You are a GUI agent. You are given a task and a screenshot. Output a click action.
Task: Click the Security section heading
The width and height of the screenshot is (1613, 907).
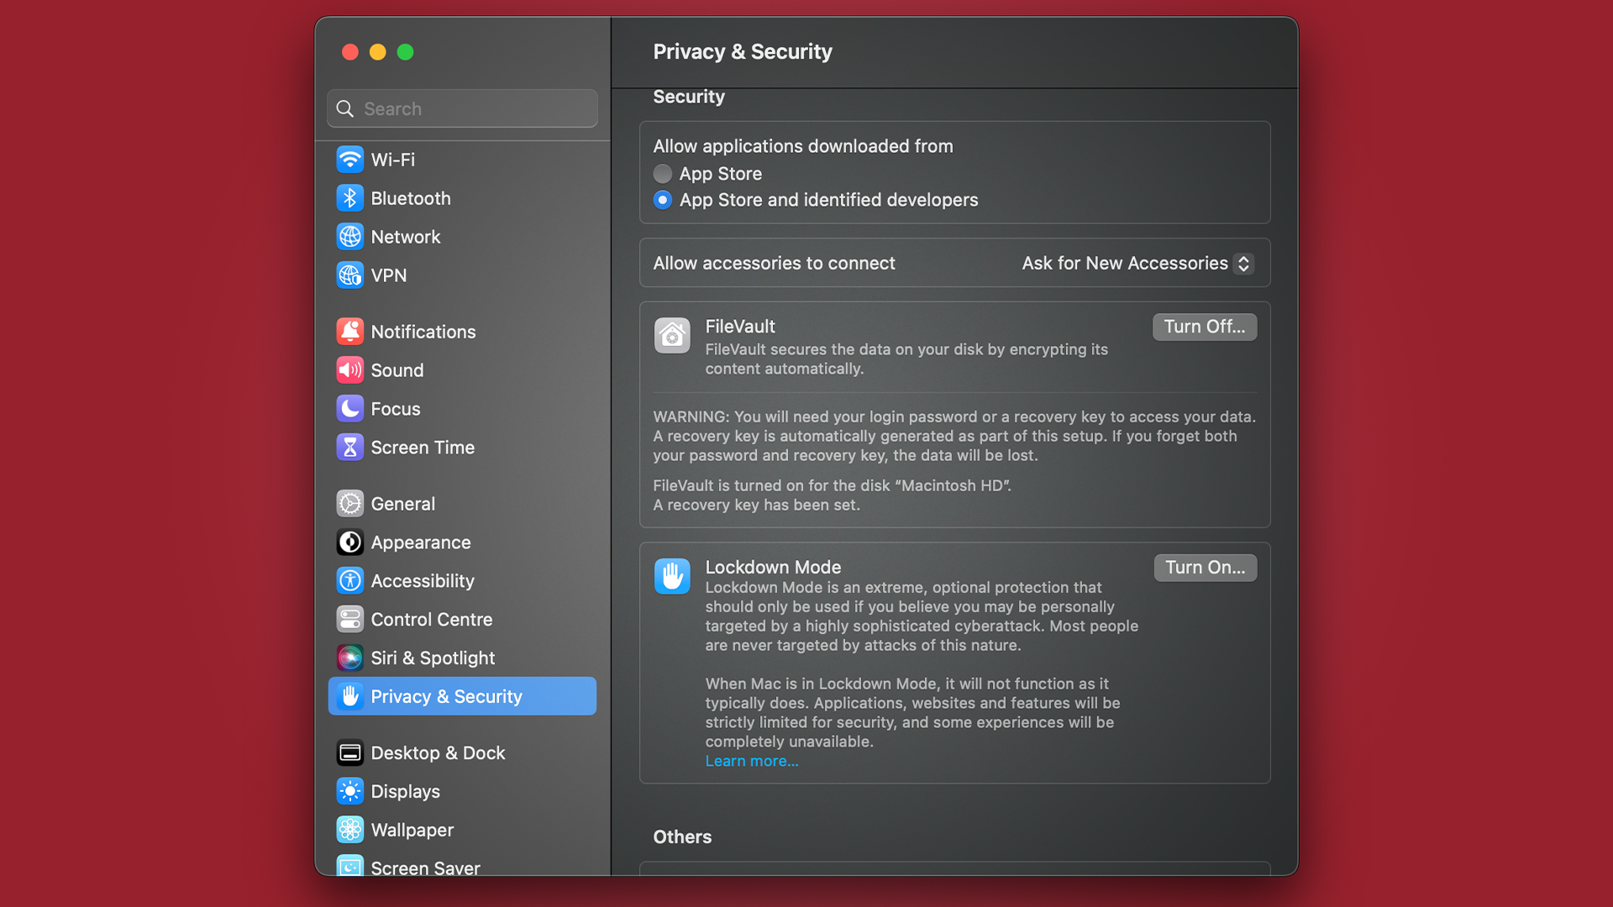pos(689,97)
